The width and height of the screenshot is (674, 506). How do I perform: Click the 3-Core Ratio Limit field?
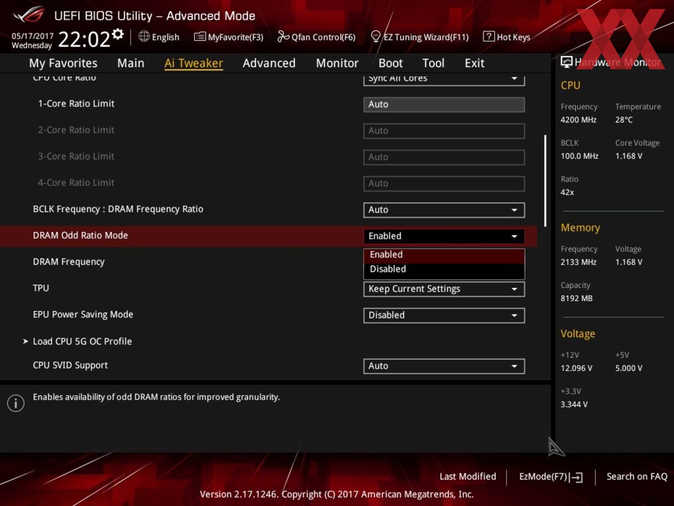pos(444,157)
